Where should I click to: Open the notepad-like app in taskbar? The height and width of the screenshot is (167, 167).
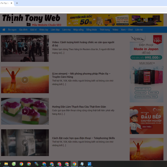pos(82,164)
